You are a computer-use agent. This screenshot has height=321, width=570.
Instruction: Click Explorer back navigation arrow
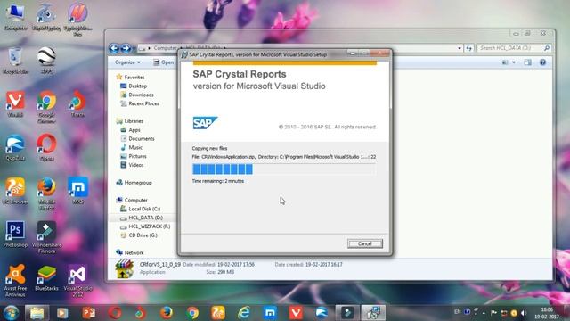[114, 48]
